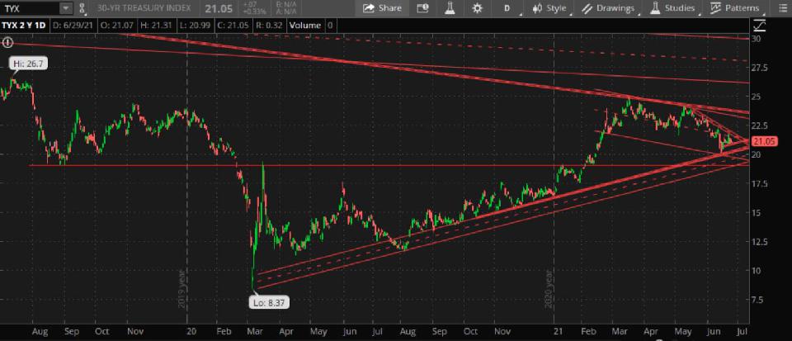Click the Mar label after Feb 2020 on time axis
This screenshot has width=792, height=341.
pos(254,331)
